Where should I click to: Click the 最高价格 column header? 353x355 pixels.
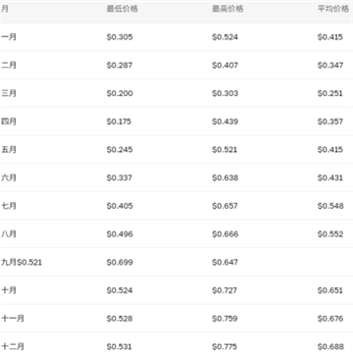click(x=227, y=9)
